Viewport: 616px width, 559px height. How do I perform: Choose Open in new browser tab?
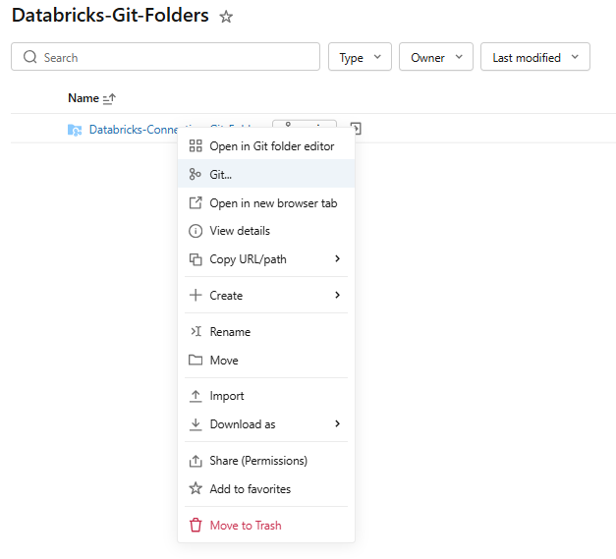coord(266,202)
